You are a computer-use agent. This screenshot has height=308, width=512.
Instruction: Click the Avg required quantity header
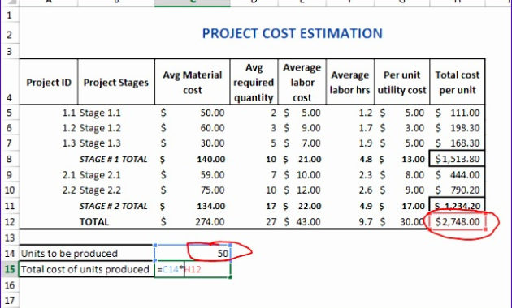pos(254,82)
